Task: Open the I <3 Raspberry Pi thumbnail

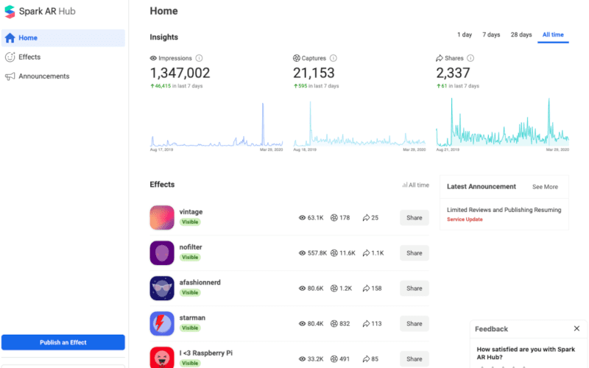Action: [162, 358]
